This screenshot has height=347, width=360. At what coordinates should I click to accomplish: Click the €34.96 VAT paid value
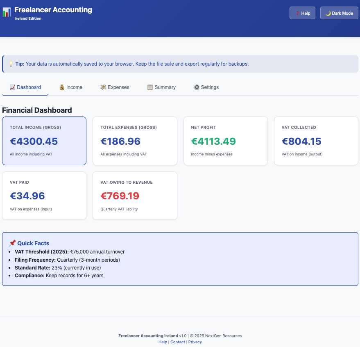pyautogui.click(x=27, y=196)
